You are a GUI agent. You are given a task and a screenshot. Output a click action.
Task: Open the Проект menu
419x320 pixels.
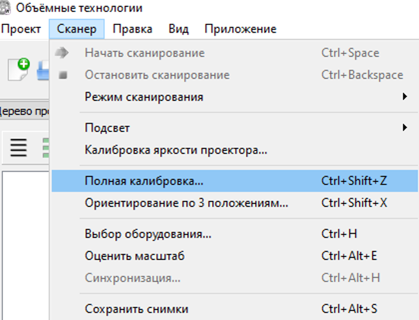21,29
